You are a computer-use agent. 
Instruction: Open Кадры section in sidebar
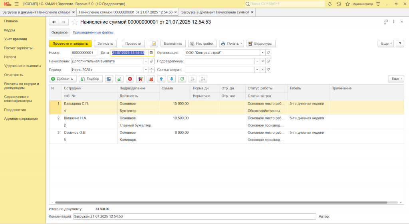[10, 30]
